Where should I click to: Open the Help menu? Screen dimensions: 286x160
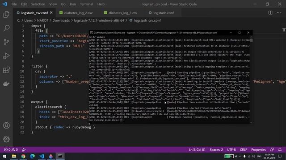101,4
